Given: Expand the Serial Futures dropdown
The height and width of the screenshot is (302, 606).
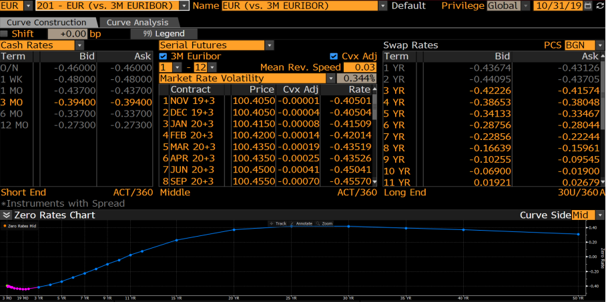Looking at the screenshot, I should 269,45.
